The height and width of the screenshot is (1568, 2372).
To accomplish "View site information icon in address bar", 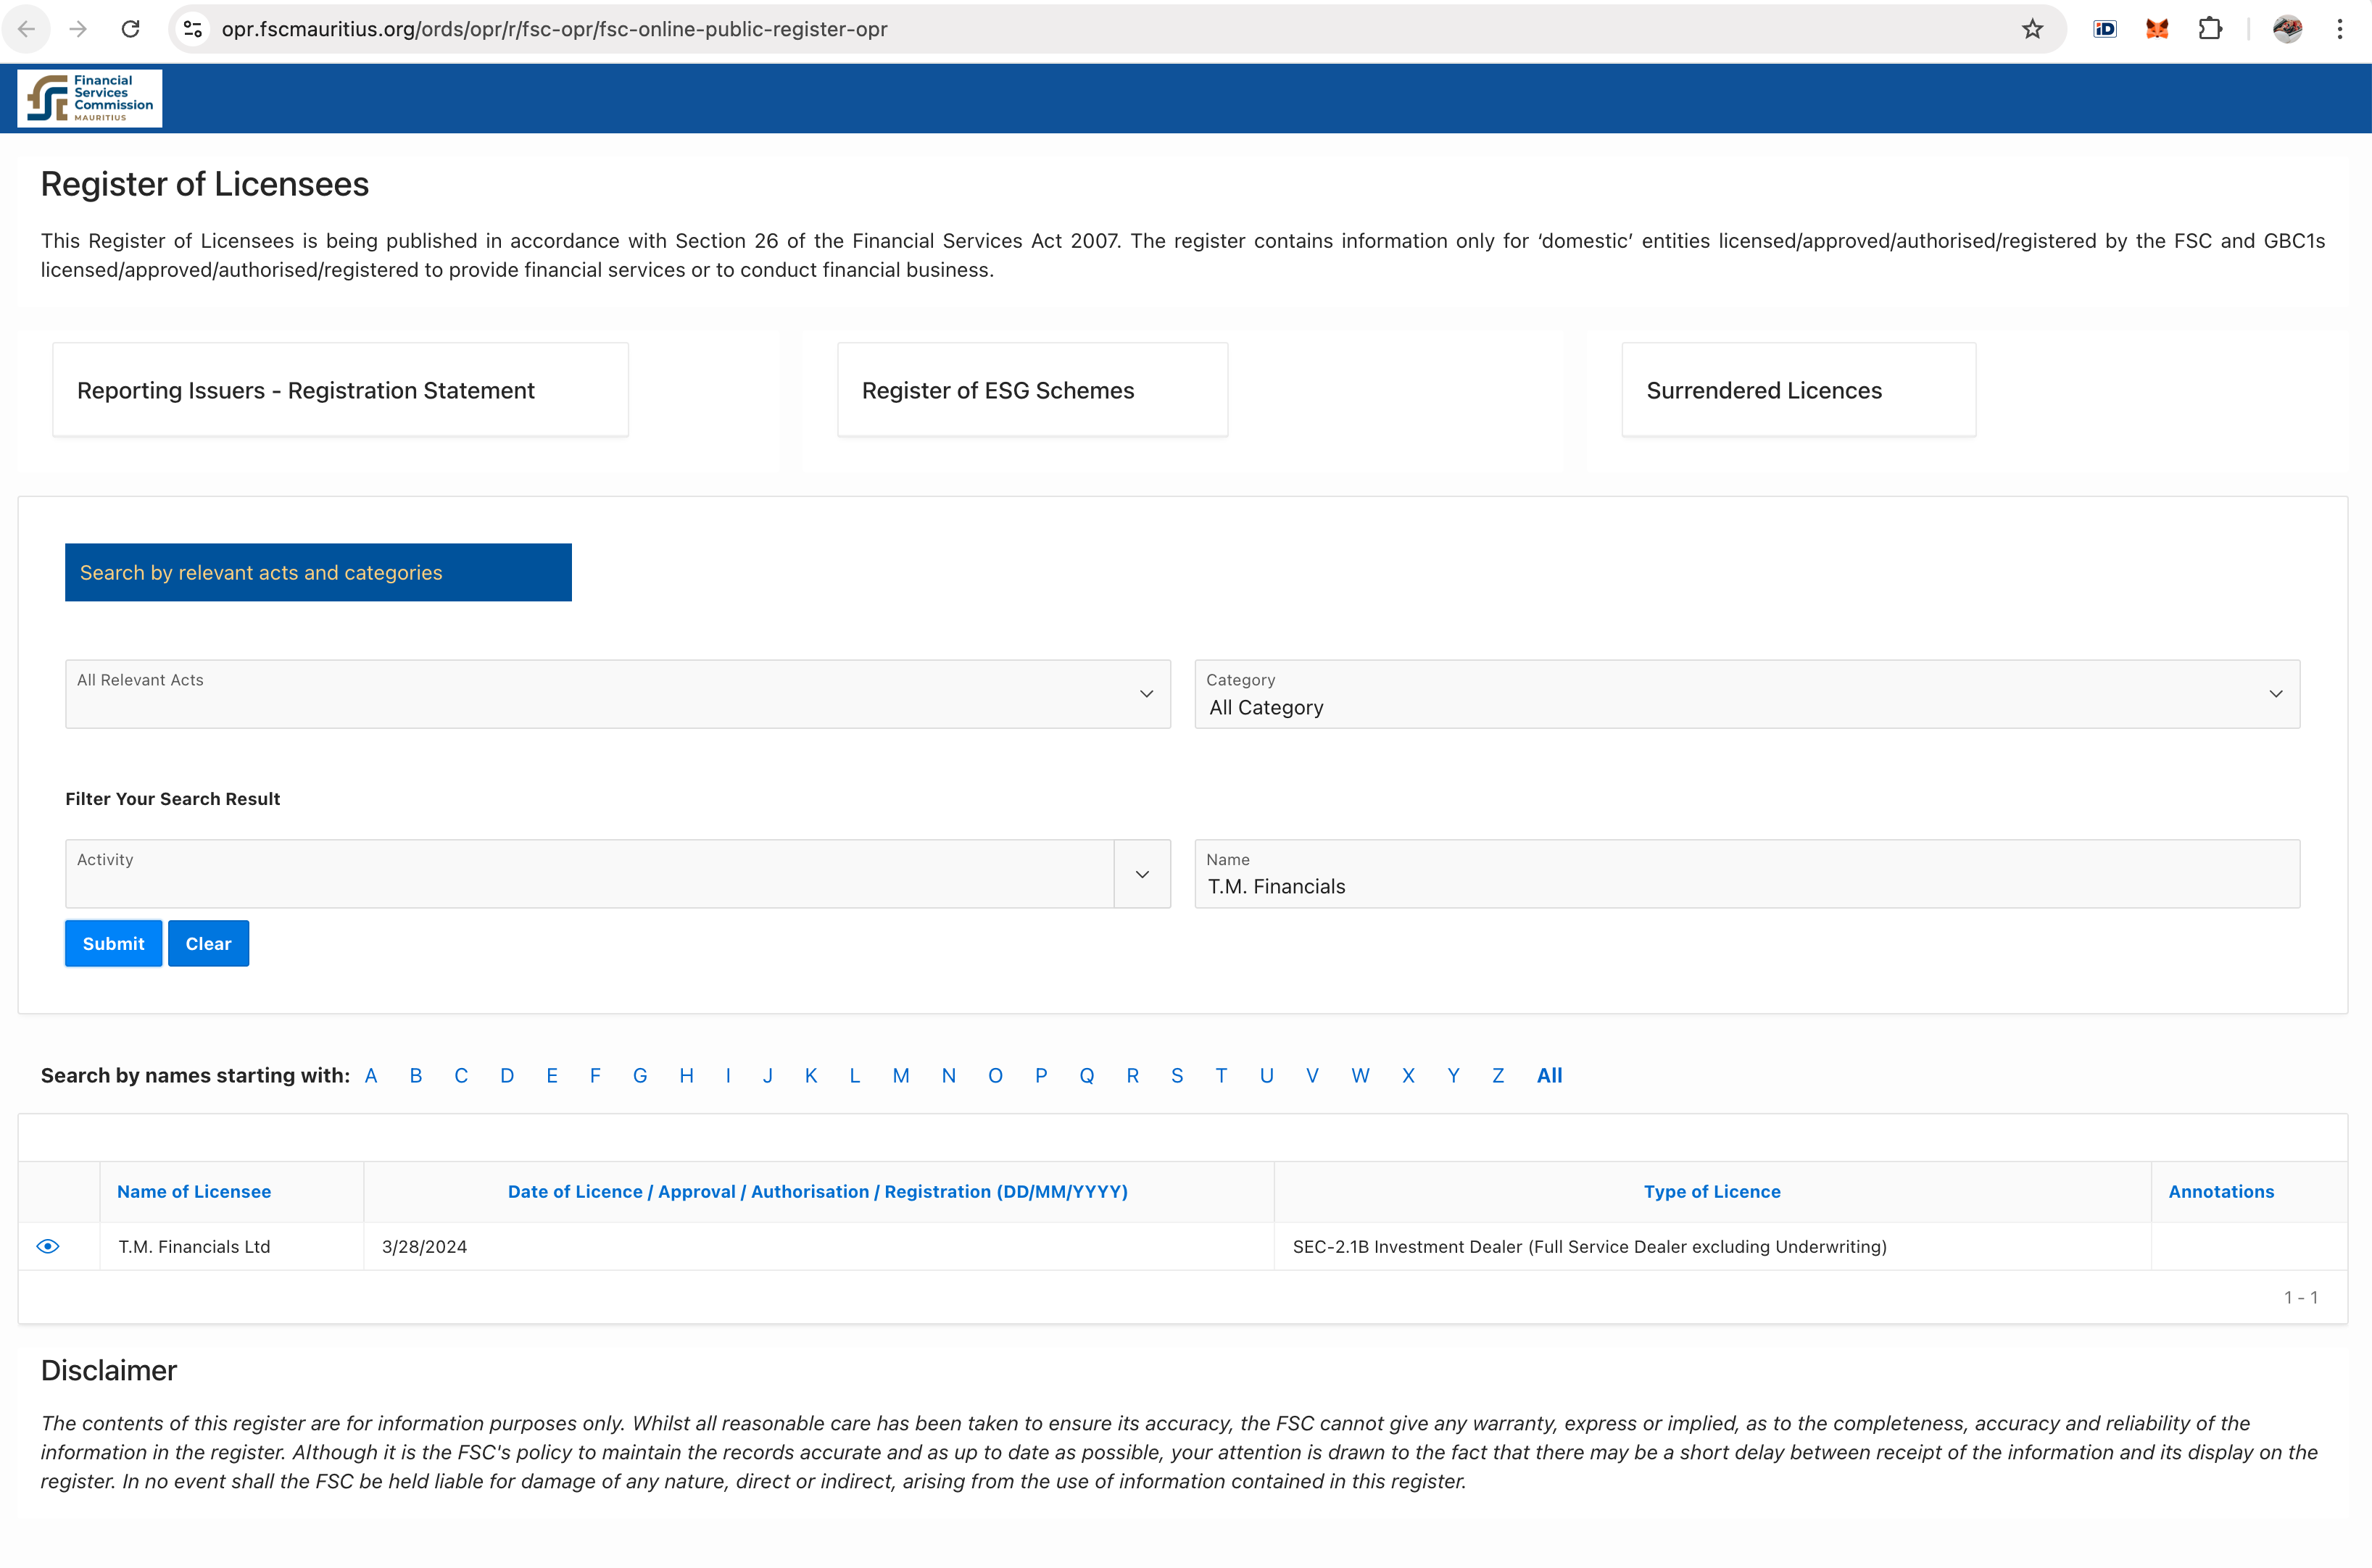I will [193, 29].
